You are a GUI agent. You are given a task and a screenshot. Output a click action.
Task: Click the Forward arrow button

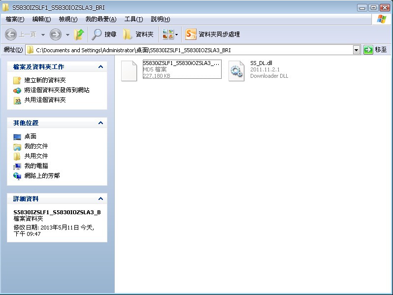(x=55, y=34)
